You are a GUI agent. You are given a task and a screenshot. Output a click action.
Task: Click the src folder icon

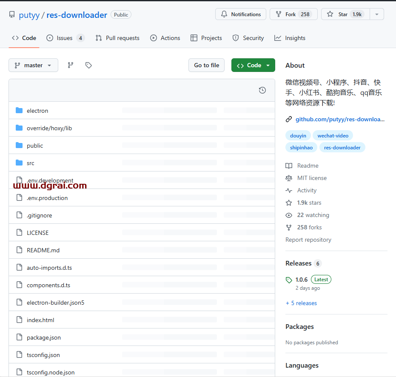point(19,163)
